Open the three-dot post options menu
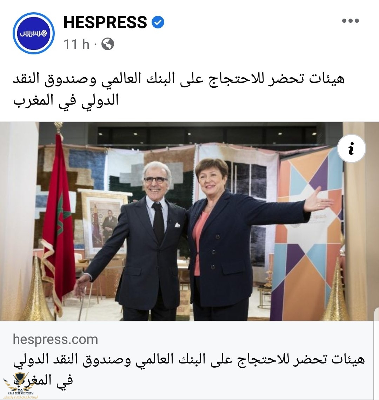 click(351, 21)
